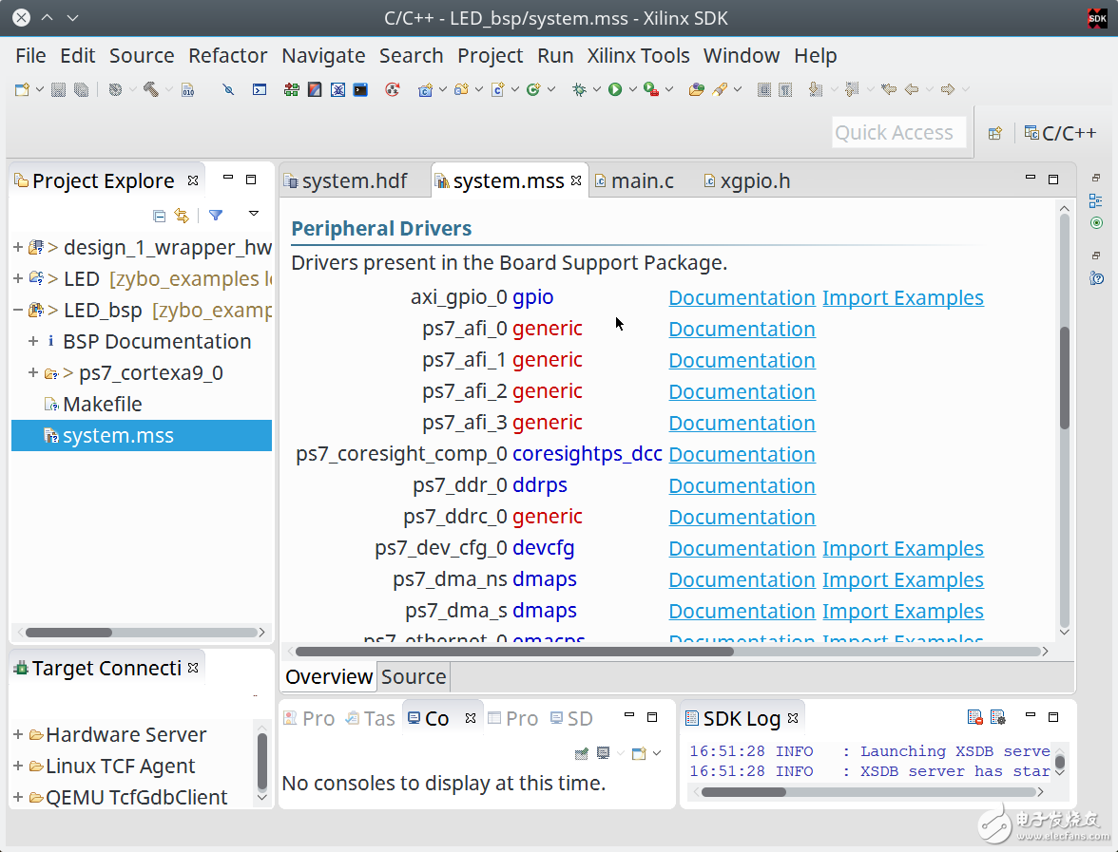
Task: Open the Xilinx Tools menu
Action: click(638, 56)
